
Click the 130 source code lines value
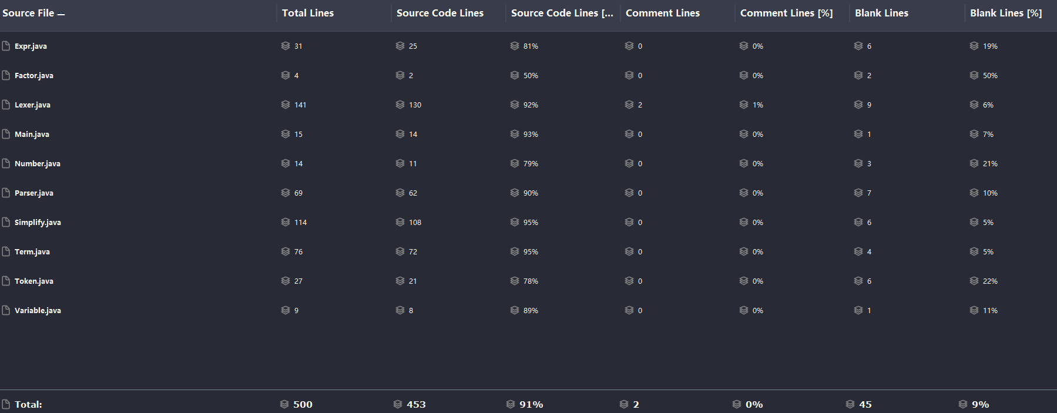tap(415, 105)
